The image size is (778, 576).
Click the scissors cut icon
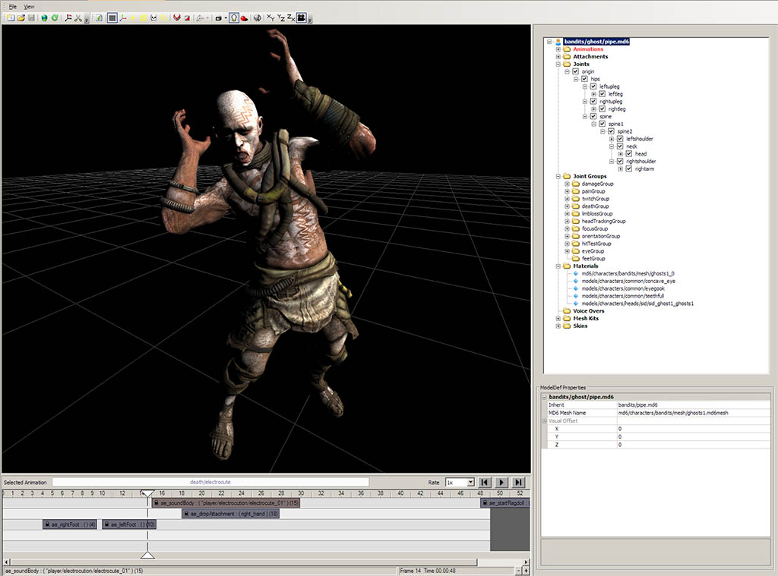pyautogui.click(x=78, y=18)
